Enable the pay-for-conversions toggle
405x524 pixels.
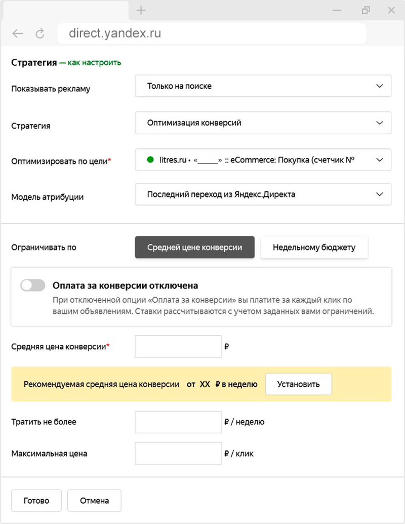tap(33, 286)
